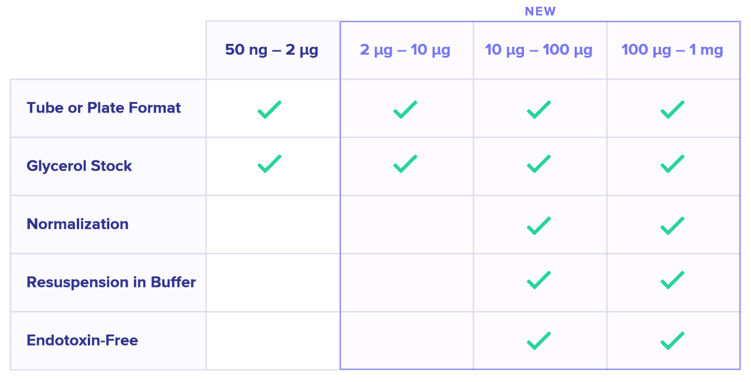Click the Endotoxin-Free row label
This screenshot has width=751, height=382.
82,340
